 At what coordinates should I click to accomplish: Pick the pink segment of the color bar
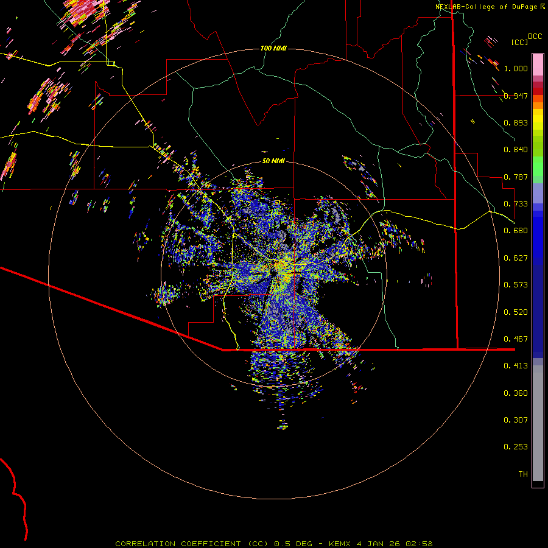tap(538, 65)
